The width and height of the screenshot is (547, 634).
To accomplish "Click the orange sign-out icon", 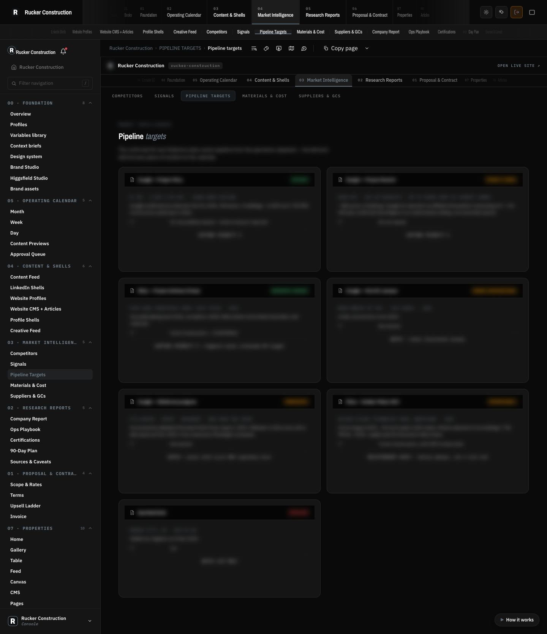I will (517, 12).
